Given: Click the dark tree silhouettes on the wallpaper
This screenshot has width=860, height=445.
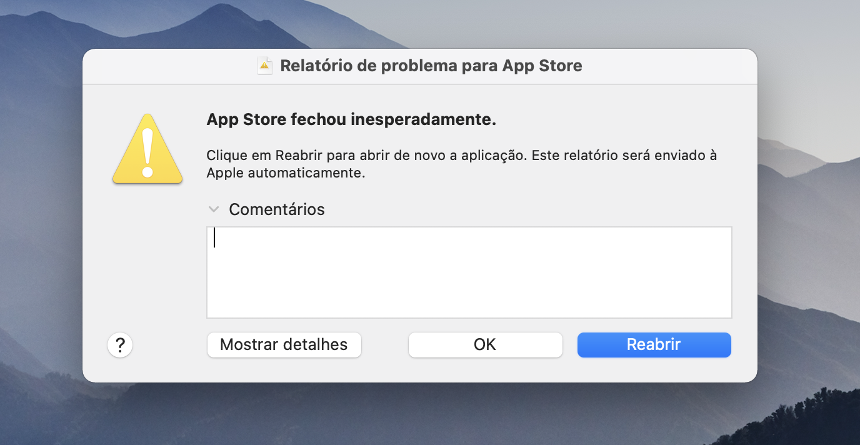Looking at the screenshot, I should [x=812, y=420].
